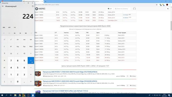Open the calculator hamburger navigation menu
Image resolution: width=172 pixels, height=97 pixels.
[x=3, y=6]
